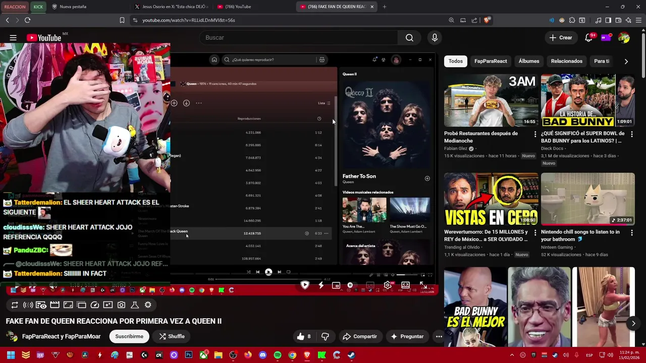Open the YouTube hamburger guide menu
Screen dimensions: 646x363
pyautogui.click(x=13, y=38)
